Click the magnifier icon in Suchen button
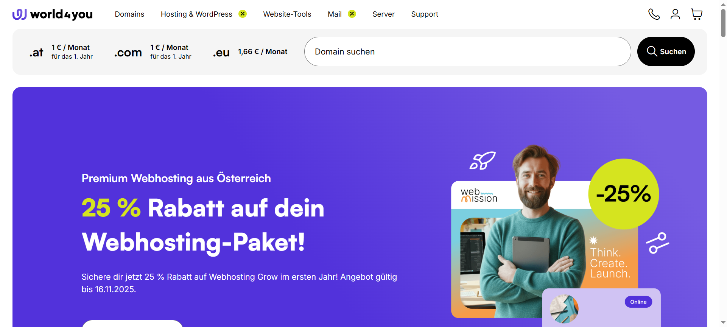 coord(652,51)
